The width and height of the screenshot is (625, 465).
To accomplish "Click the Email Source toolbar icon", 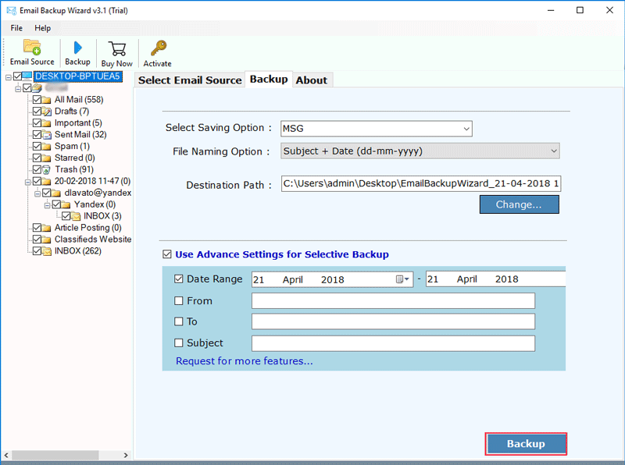I will pyautogui.click(x=32, y=47).
